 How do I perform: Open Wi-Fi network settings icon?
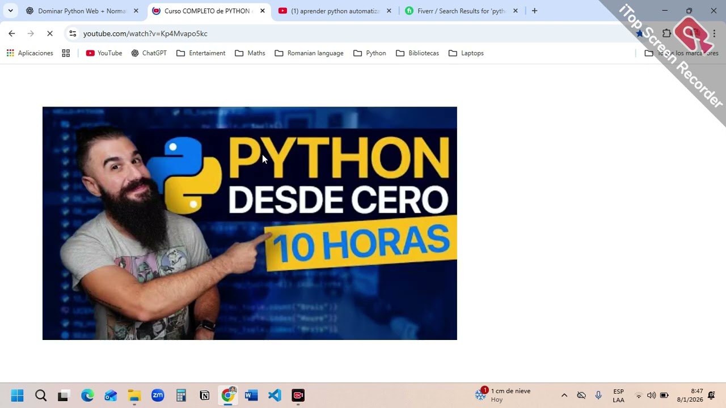coord(639,395)
